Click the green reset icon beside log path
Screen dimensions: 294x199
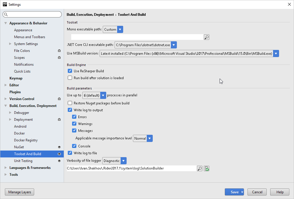206,169
